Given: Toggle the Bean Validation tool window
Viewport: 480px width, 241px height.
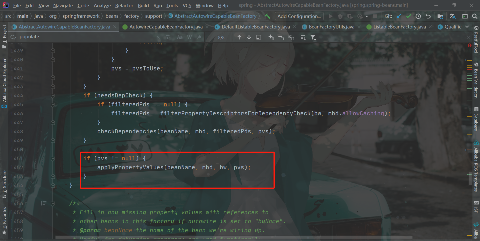Looking at the screenshot, I should point(476,80).
